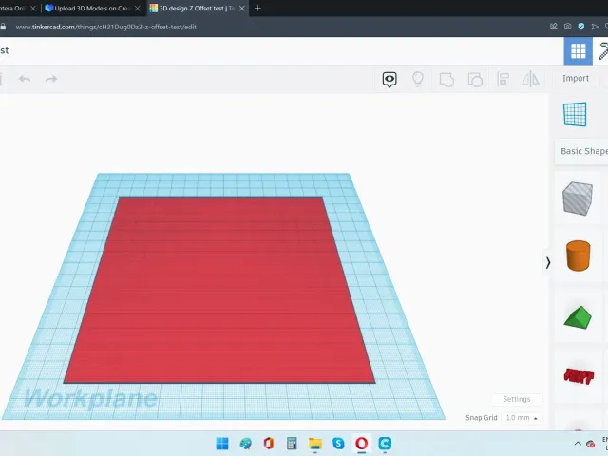Click the Redo arrow in the toolbar
The height and width of the screenshot is (456, 608).
point(51,79)
